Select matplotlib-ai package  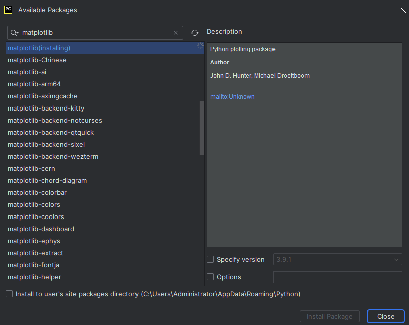click(105, 72)
